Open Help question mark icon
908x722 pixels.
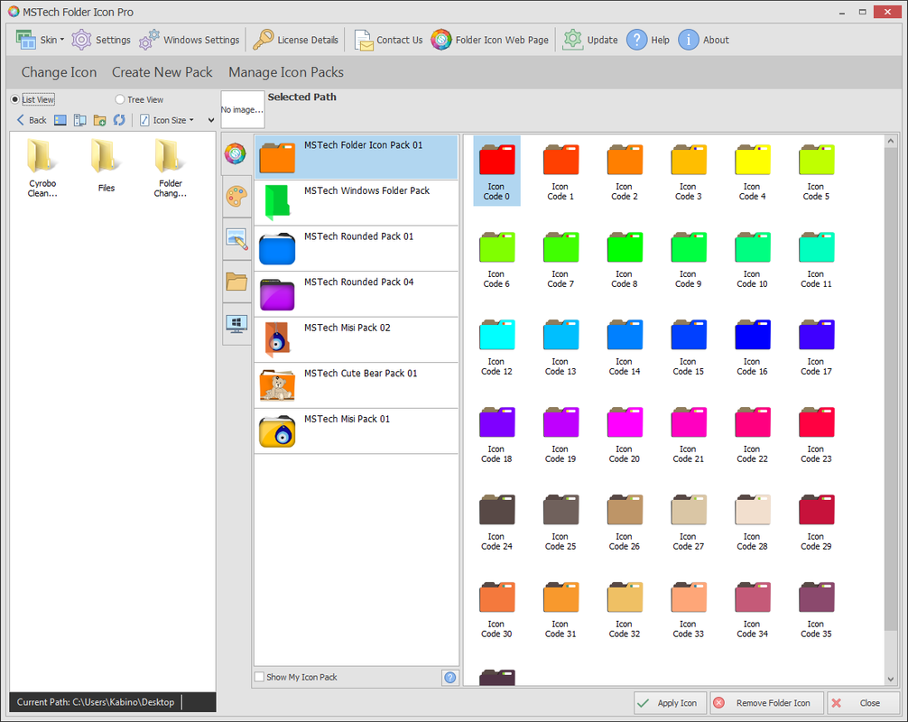click(x=636, y=40)
